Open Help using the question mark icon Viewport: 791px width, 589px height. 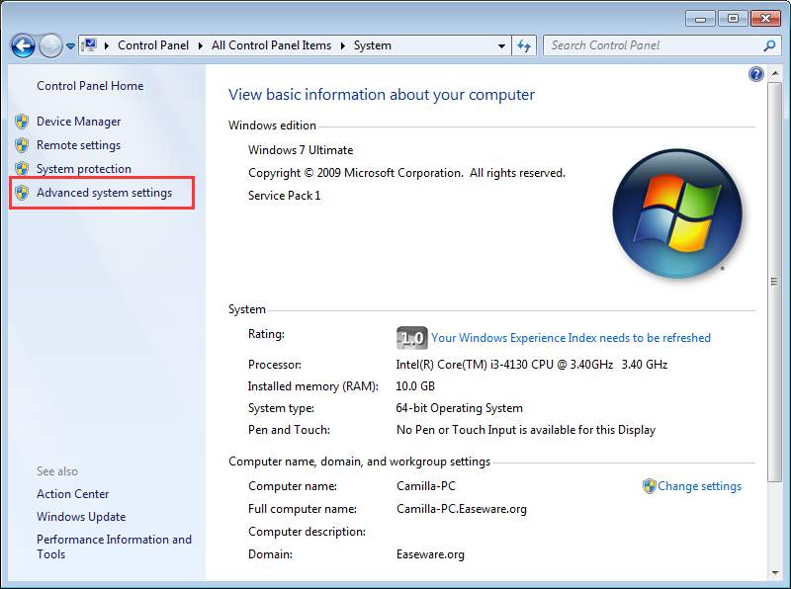tap(755, 73)
